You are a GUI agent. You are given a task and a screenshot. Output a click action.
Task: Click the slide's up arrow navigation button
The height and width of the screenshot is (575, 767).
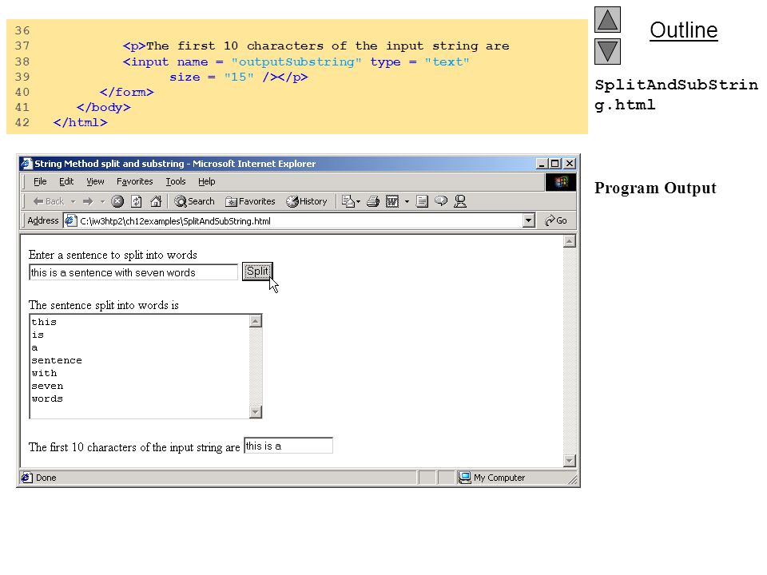click(607, 19)
